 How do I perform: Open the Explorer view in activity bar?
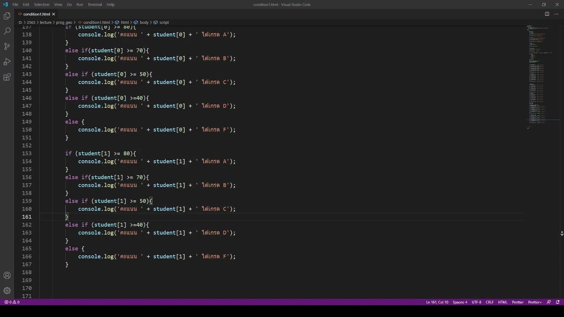coord(7,16)
